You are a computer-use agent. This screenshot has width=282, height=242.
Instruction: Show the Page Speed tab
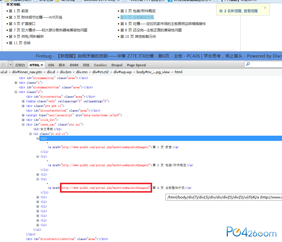[136, 65]
